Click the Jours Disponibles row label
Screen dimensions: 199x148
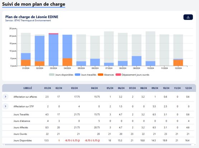tap(23, 140)
